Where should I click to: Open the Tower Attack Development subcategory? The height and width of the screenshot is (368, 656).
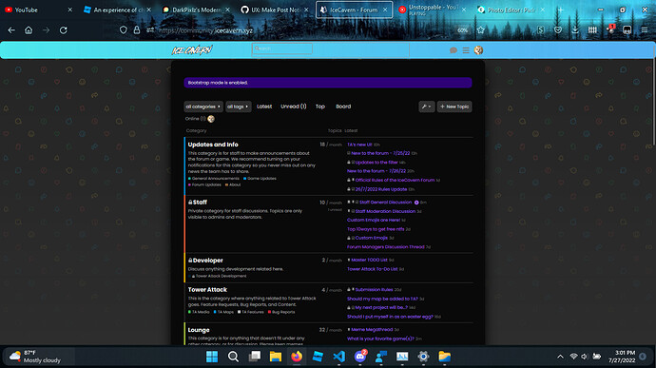[221, 277]
